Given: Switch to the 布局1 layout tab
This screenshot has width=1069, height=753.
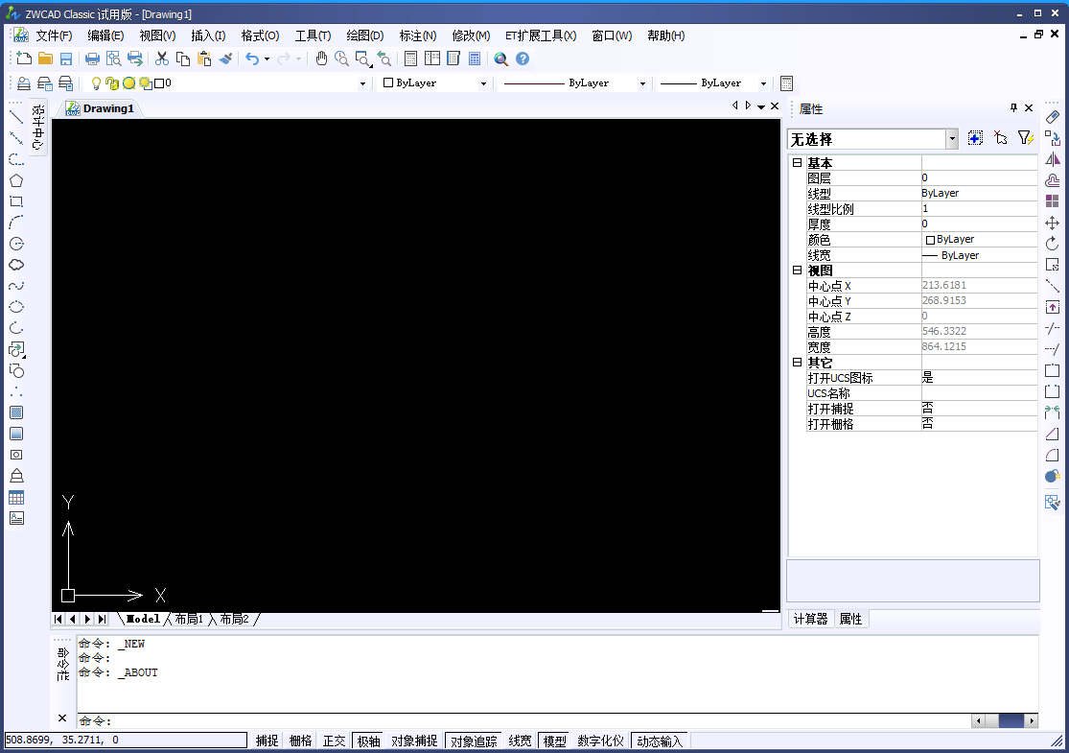Looking at the screenshot, I should [x=190, y=619].
